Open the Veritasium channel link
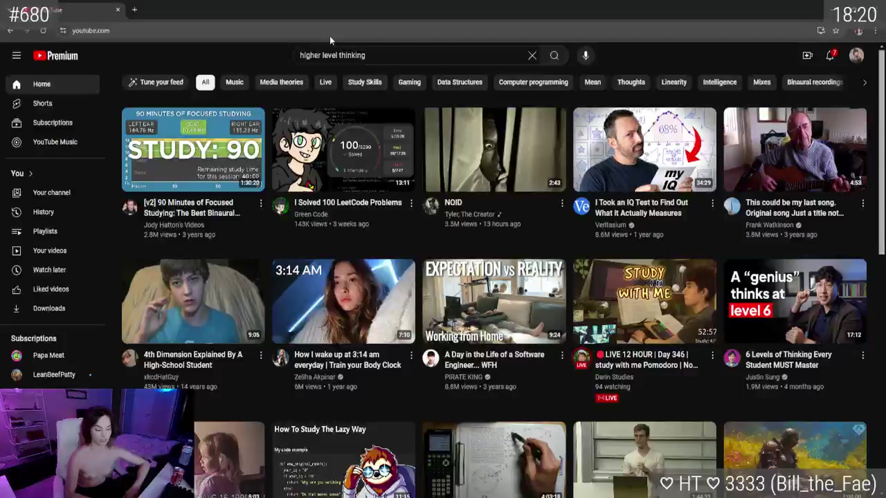The image size is (886, 498). (x=611, y=225)
